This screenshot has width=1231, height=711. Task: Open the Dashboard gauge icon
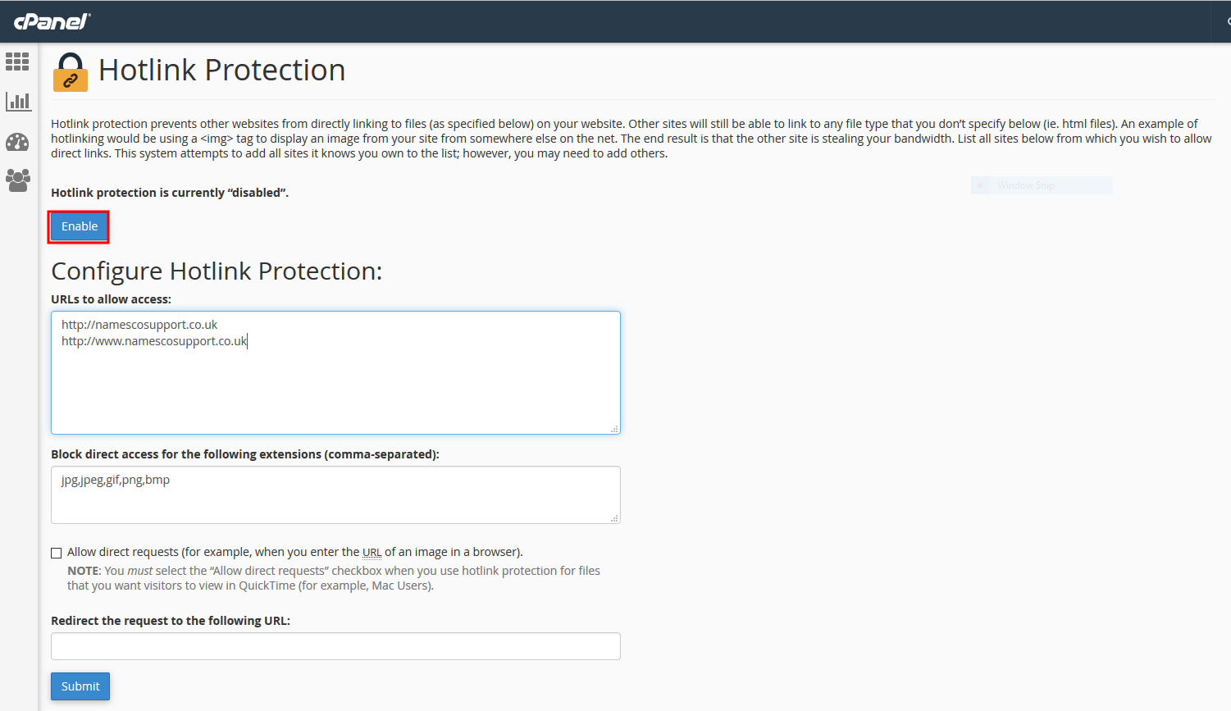point(17,142)
